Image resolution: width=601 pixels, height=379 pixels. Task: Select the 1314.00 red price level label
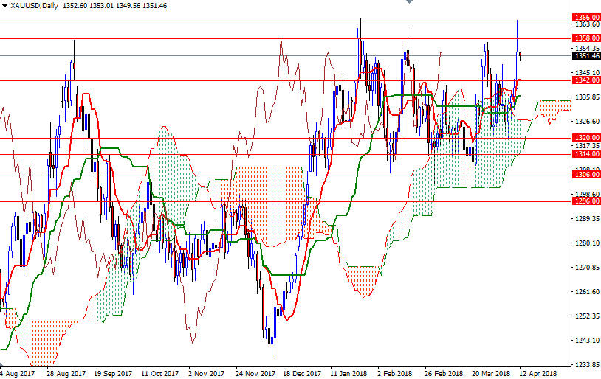click(586, 153)
